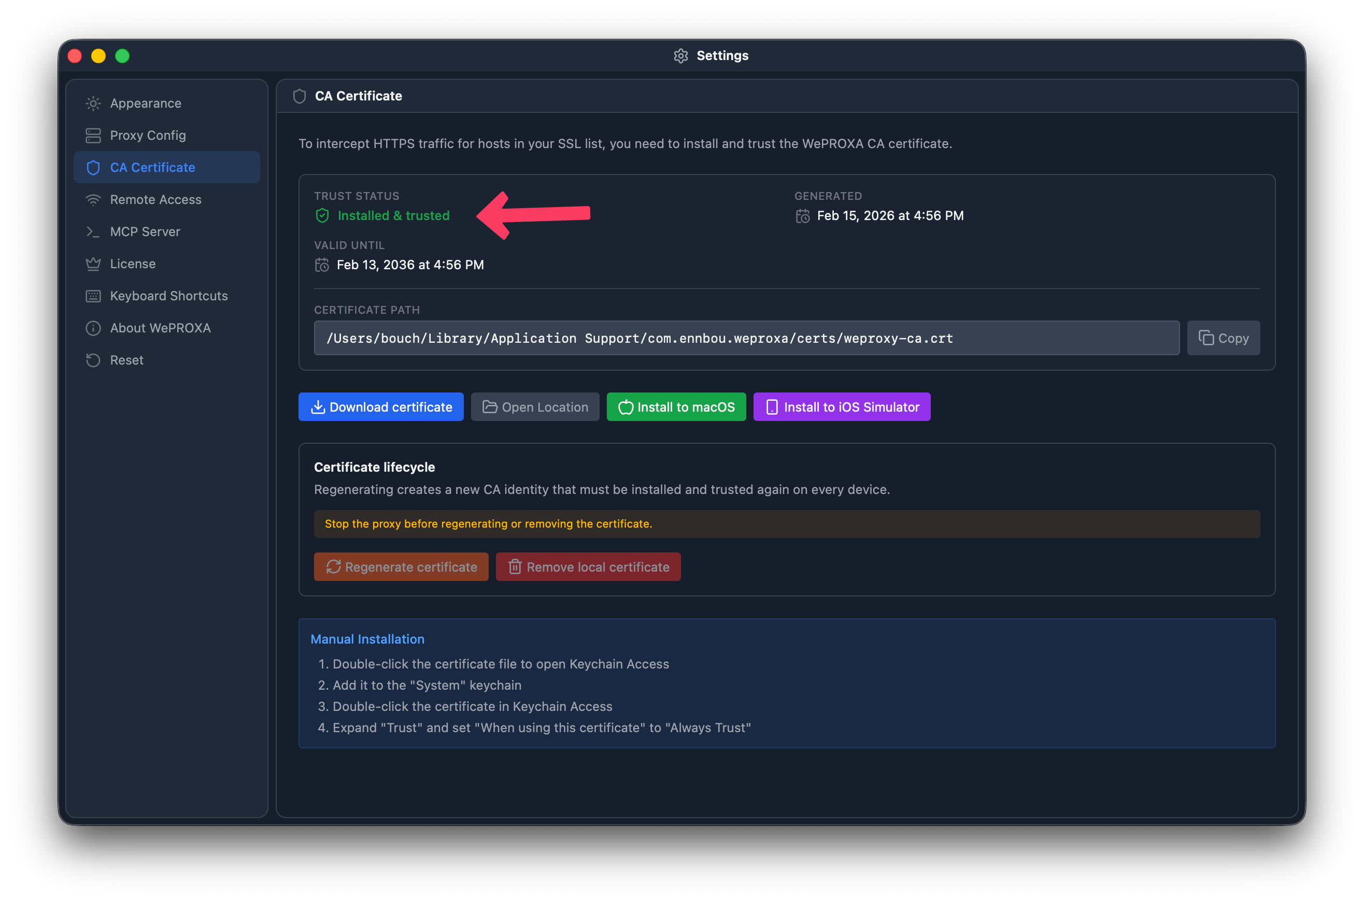Click the Settings gear icon in title bar
Viewport: 1364px width, 902px height.
[681, 56]
